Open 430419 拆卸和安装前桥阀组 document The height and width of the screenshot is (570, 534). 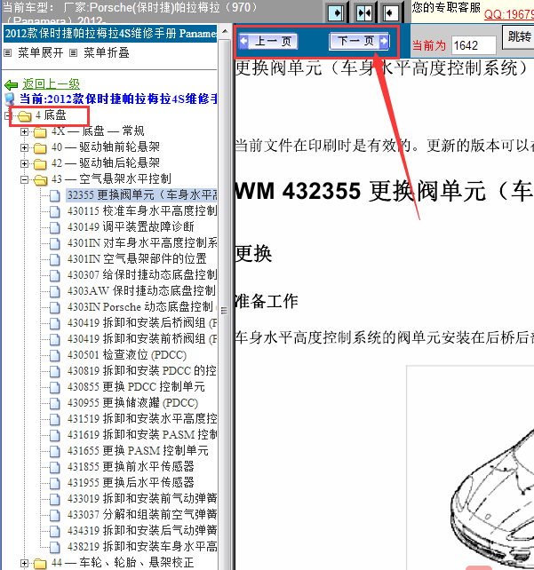142,339
